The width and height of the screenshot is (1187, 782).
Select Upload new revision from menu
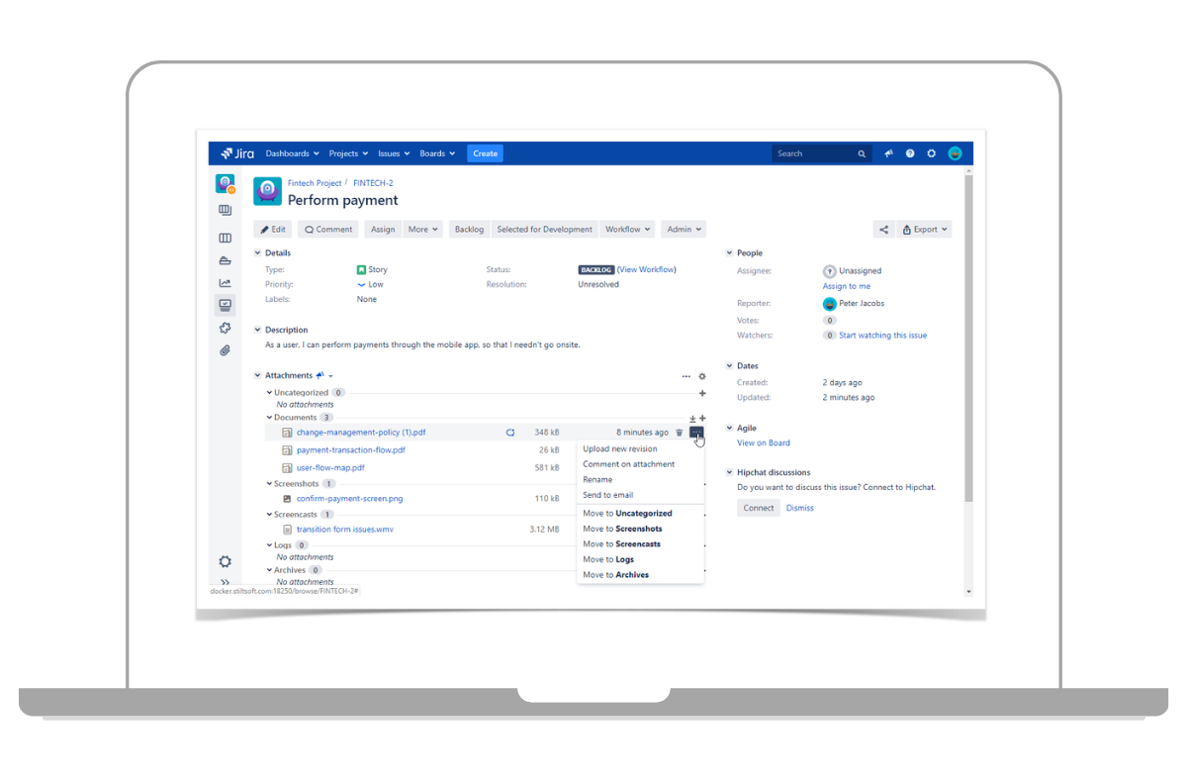619,449
